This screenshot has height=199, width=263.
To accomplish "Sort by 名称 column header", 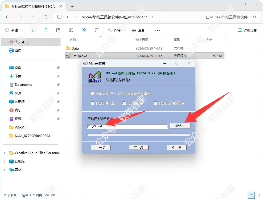I will click(x=73, y=40).
